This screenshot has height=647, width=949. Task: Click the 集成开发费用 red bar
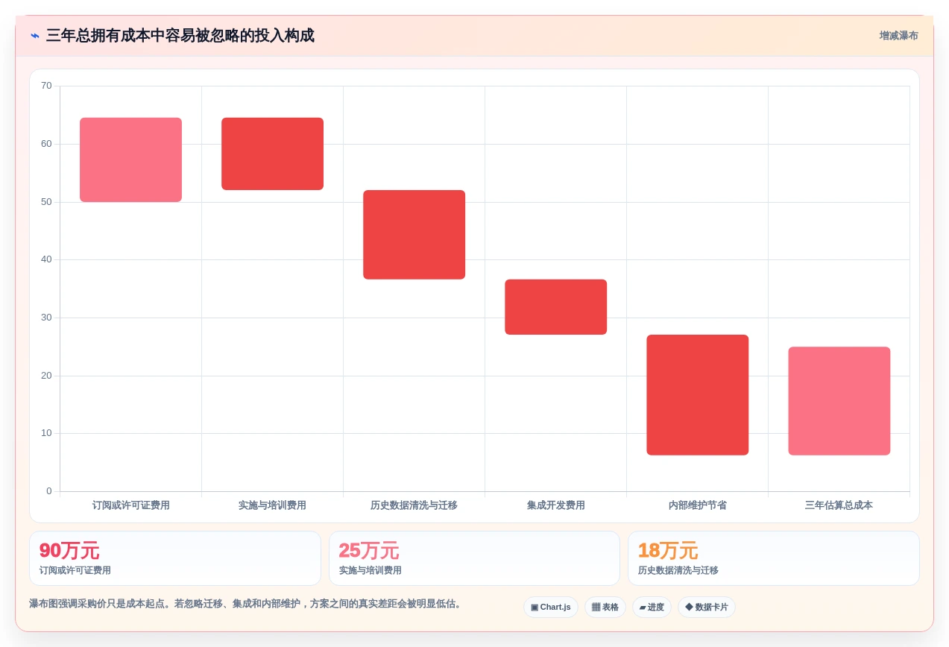pos(556,307)
